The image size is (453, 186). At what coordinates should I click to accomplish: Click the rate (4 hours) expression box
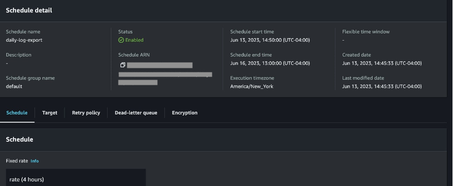pyautogui.click(x=76, y=178)
